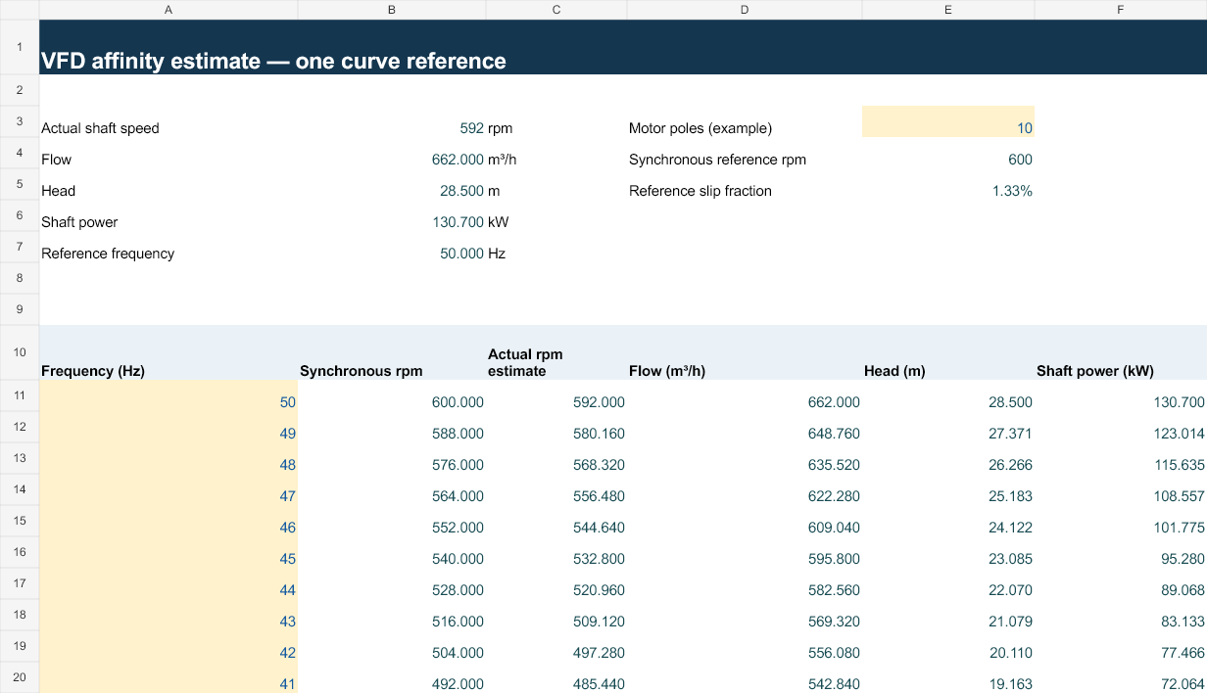Select the frequency cell with 45
Viewport: 1207px width, 693px height.
(x=169, y=552)
